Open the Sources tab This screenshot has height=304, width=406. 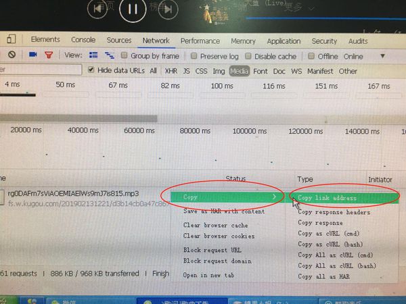pyautogui.click(x=119, y=40)
